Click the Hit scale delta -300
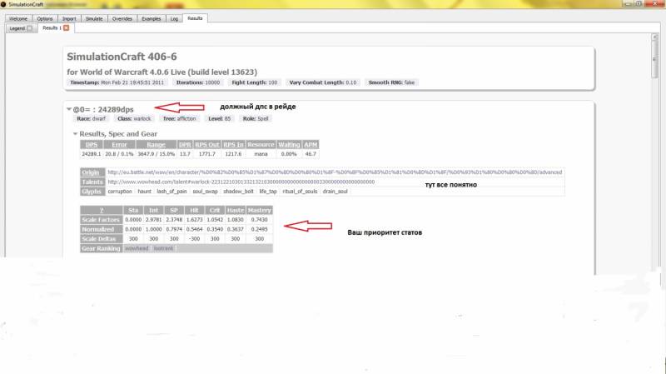 (195, 239)
